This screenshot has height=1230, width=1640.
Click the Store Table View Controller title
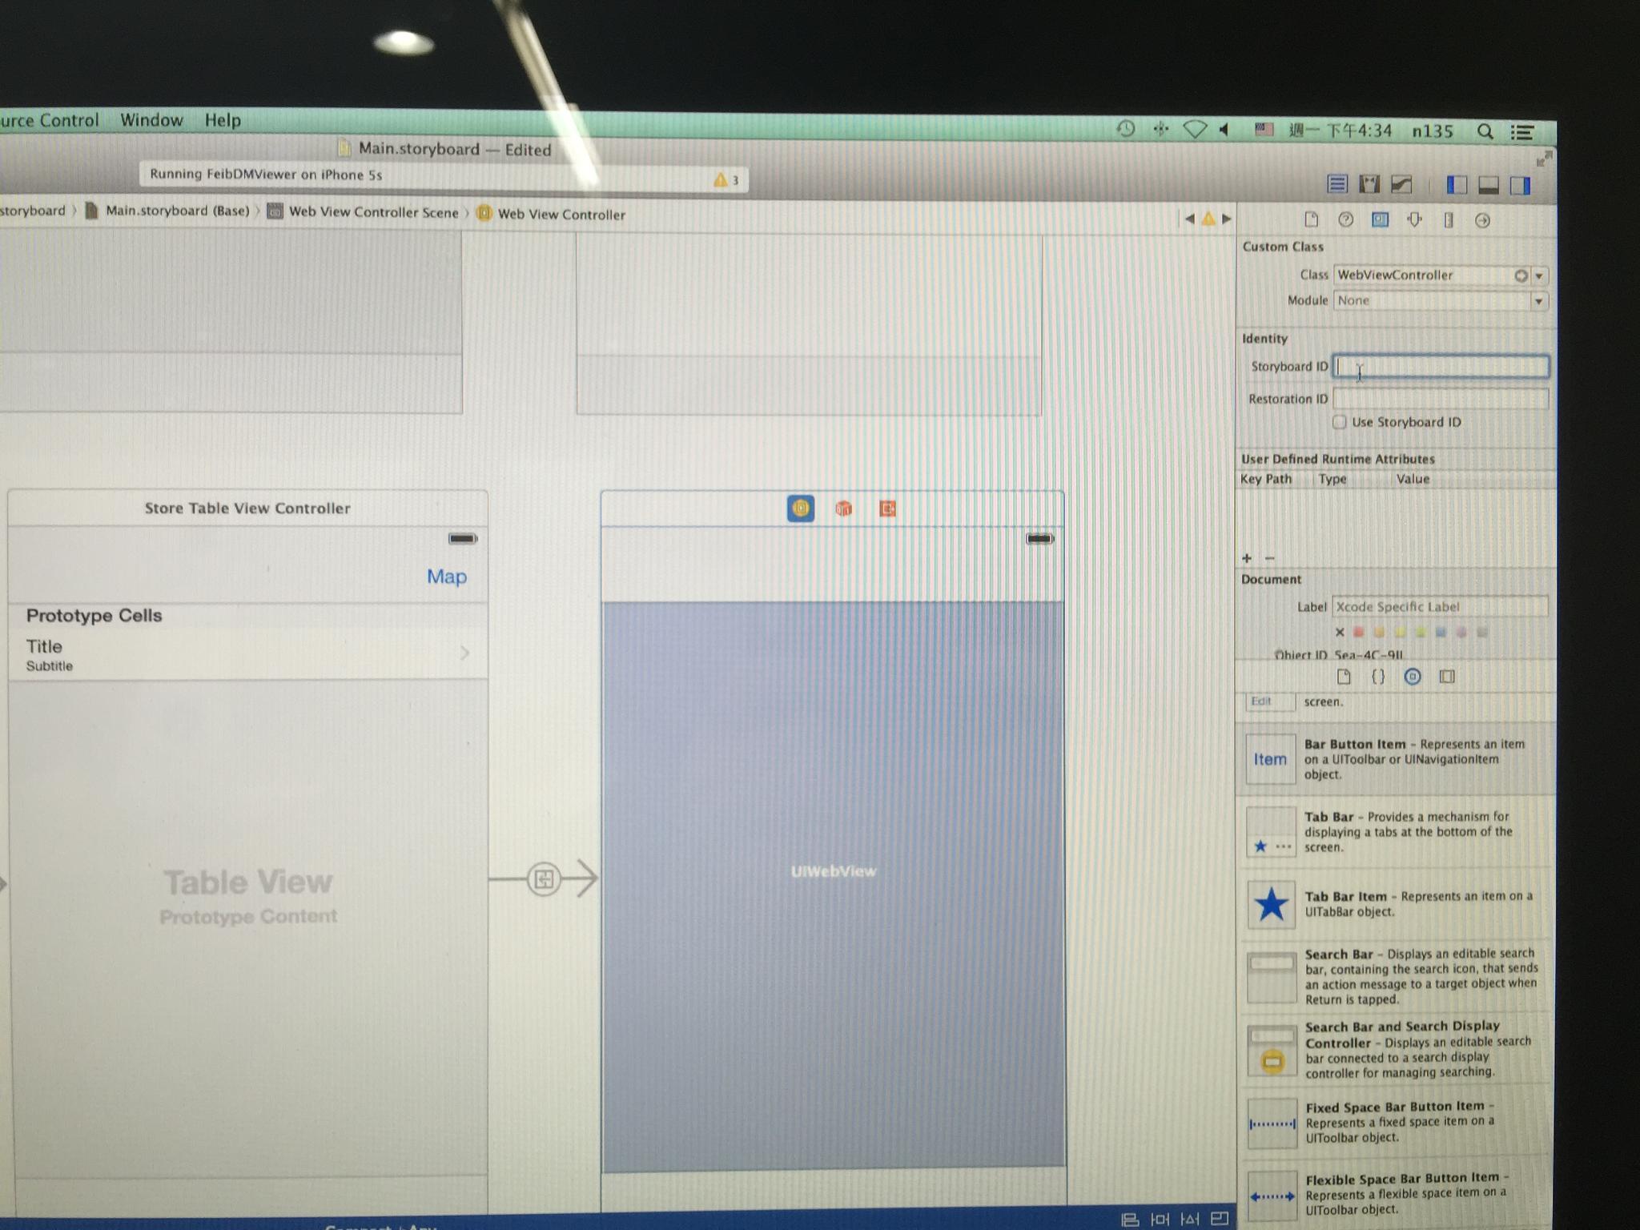(x=247, y=508)
